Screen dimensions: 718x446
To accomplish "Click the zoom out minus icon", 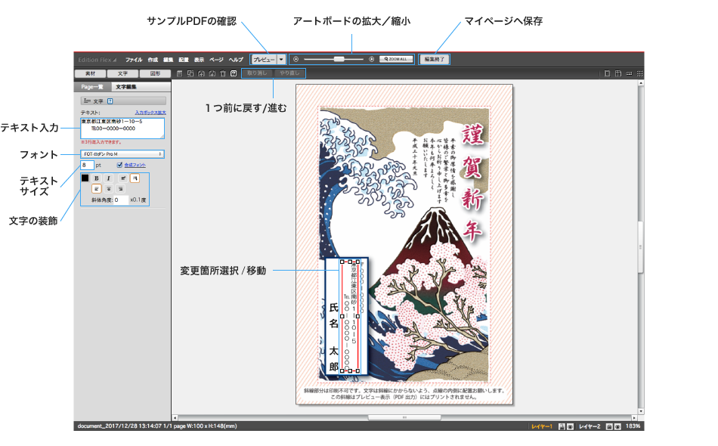I will pos(296,59).
